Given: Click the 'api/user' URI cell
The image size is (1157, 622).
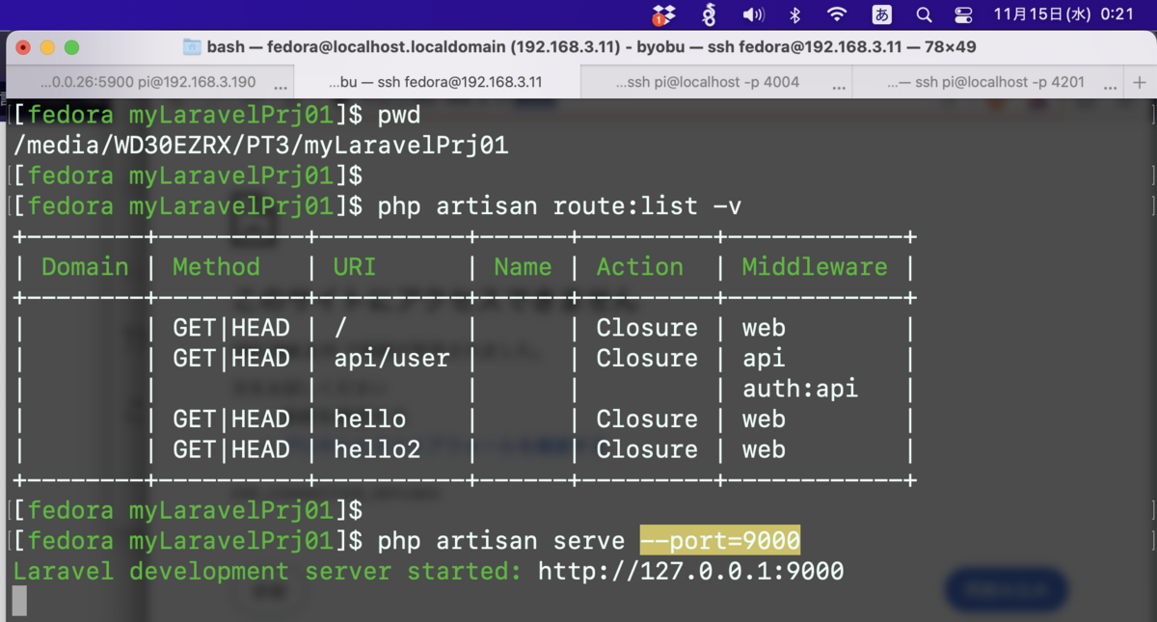Looking at the screenshot, I should 391,359.
